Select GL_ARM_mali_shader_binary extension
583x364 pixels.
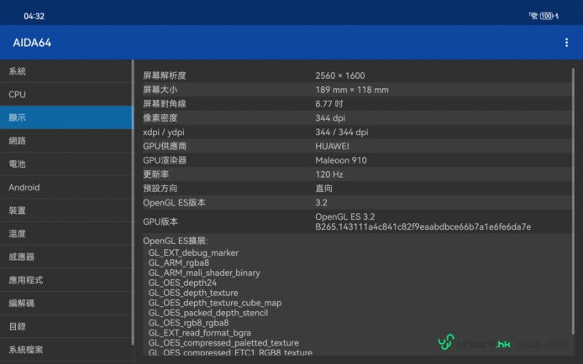pos(204,273)
